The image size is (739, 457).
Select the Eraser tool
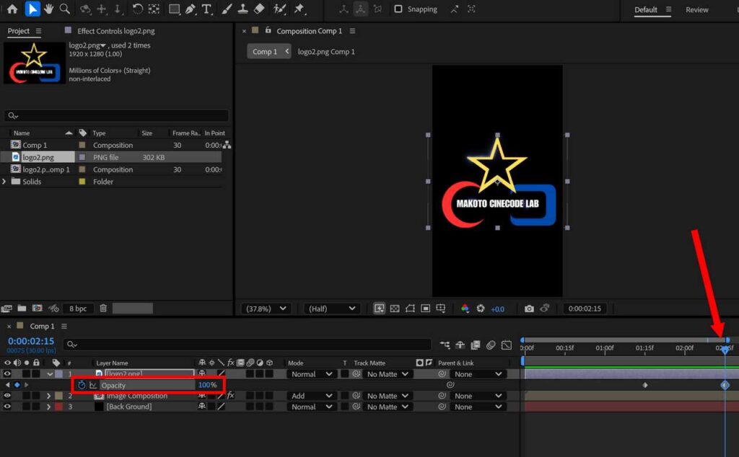tap(259, 9)
